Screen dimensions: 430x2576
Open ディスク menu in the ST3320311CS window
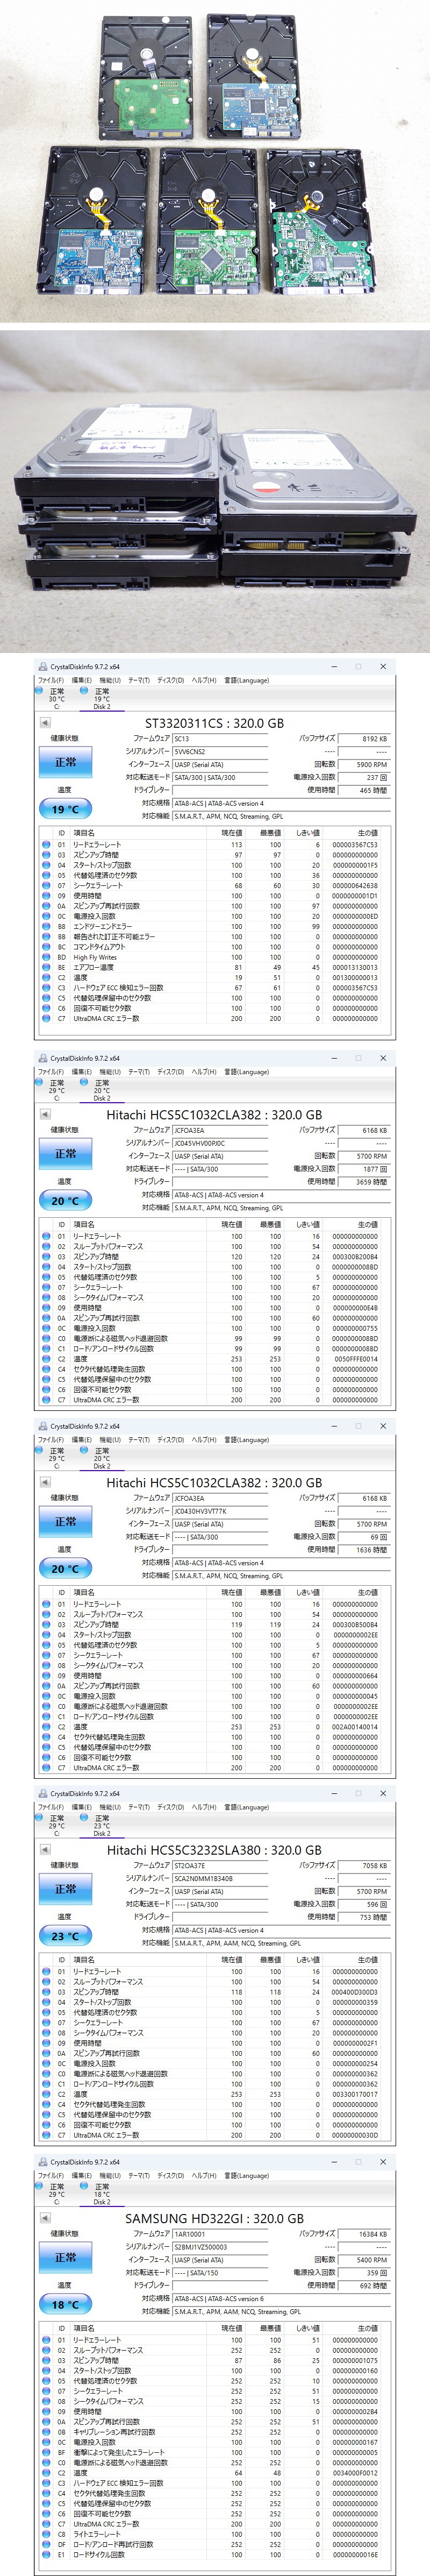pos(170,680)
